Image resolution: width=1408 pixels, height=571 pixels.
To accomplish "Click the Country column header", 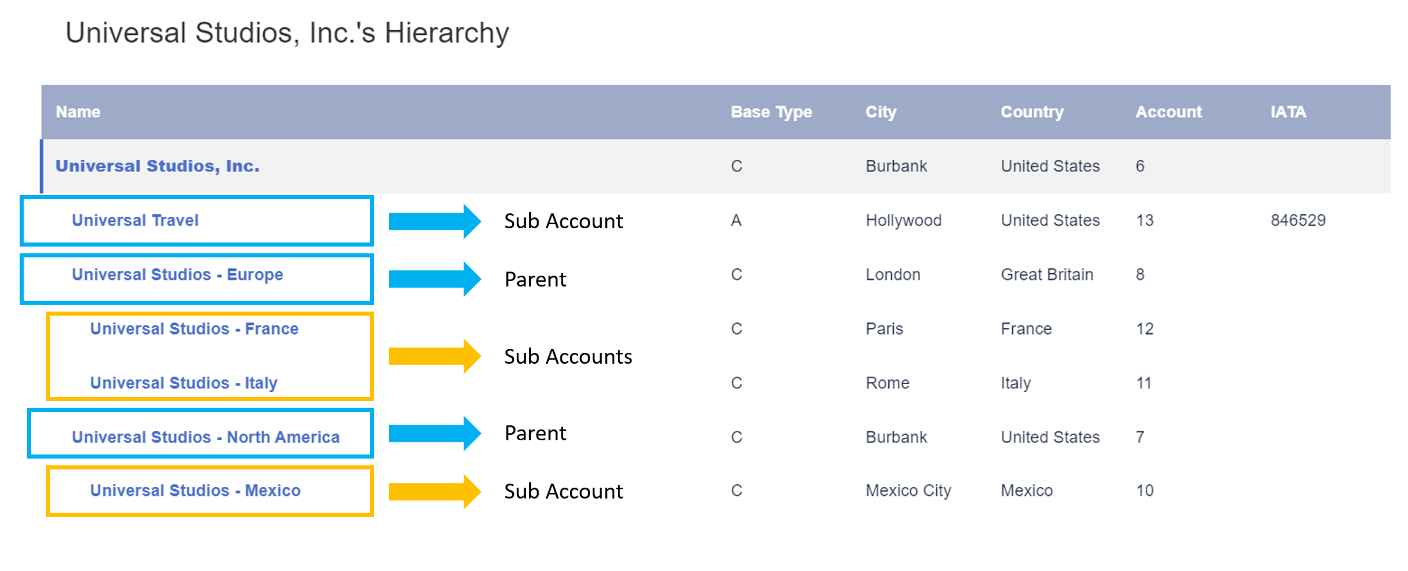I will coord(1032,112).
